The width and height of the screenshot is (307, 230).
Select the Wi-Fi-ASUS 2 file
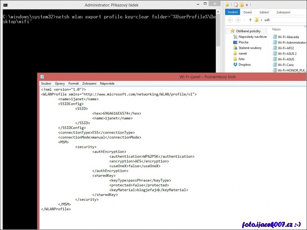point(287,54)
